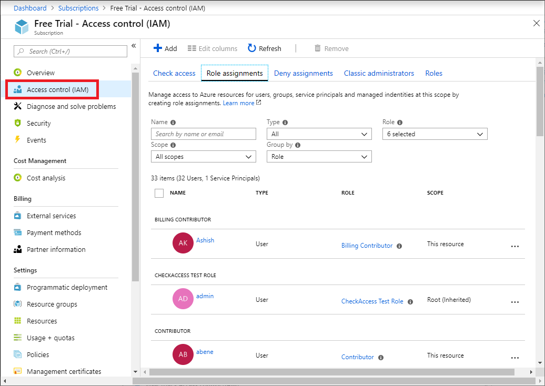Click the Diagnose and solve problems wrench icon

pos(18,106)
